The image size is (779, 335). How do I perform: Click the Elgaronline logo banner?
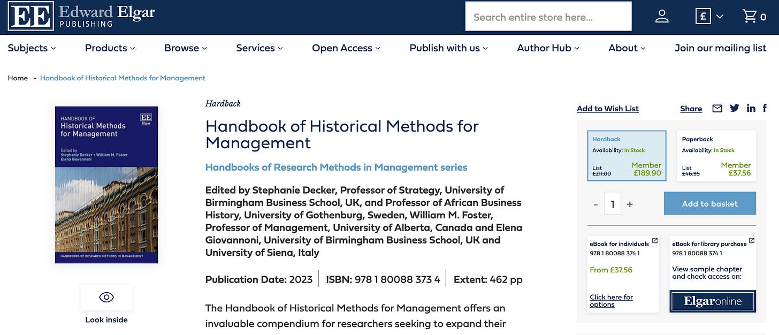coord(713,301)
